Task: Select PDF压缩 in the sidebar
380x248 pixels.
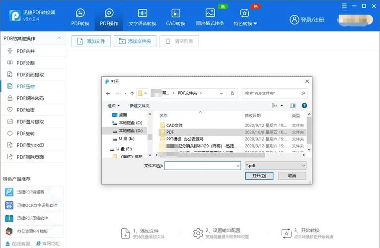Action: click(33, 86)
